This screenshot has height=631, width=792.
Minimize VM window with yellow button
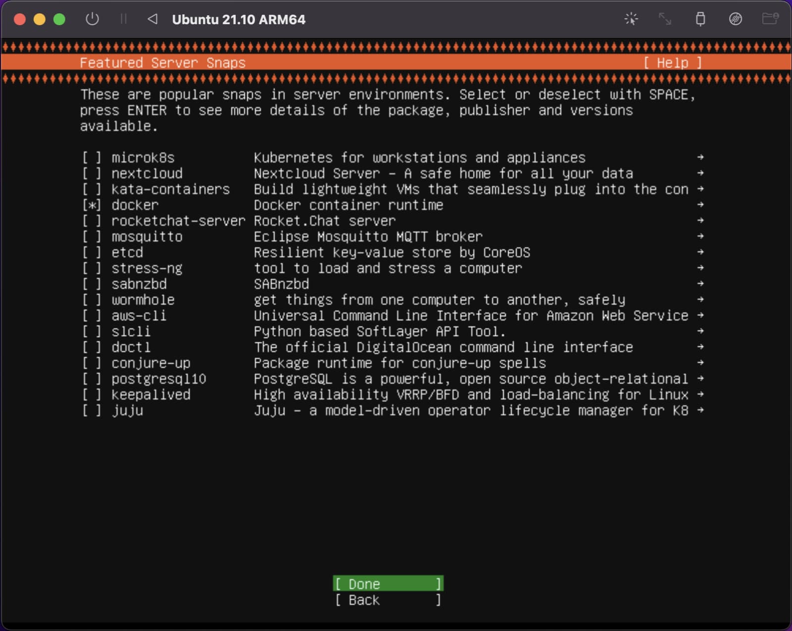click(40, 19)
